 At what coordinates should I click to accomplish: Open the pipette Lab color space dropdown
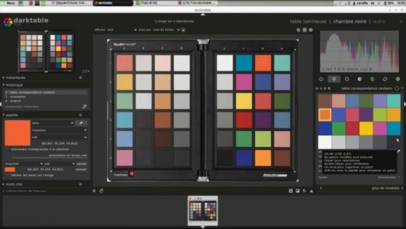pos(59,137)
